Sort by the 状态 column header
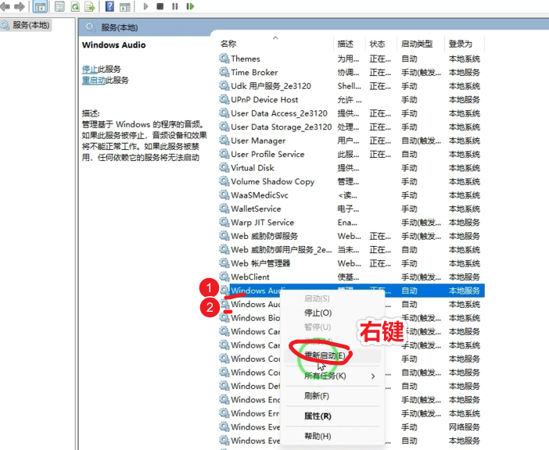The image size is (549, 450). click(377, 44)
